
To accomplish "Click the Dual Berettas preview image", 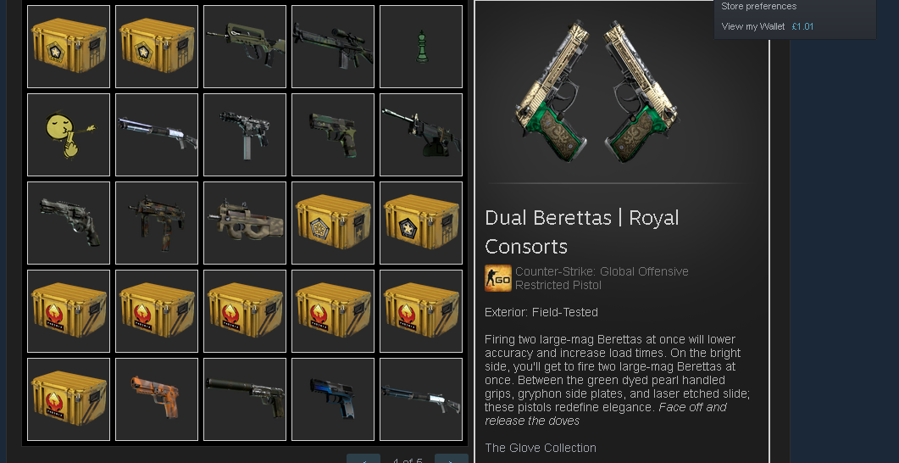I will (597, 92).
